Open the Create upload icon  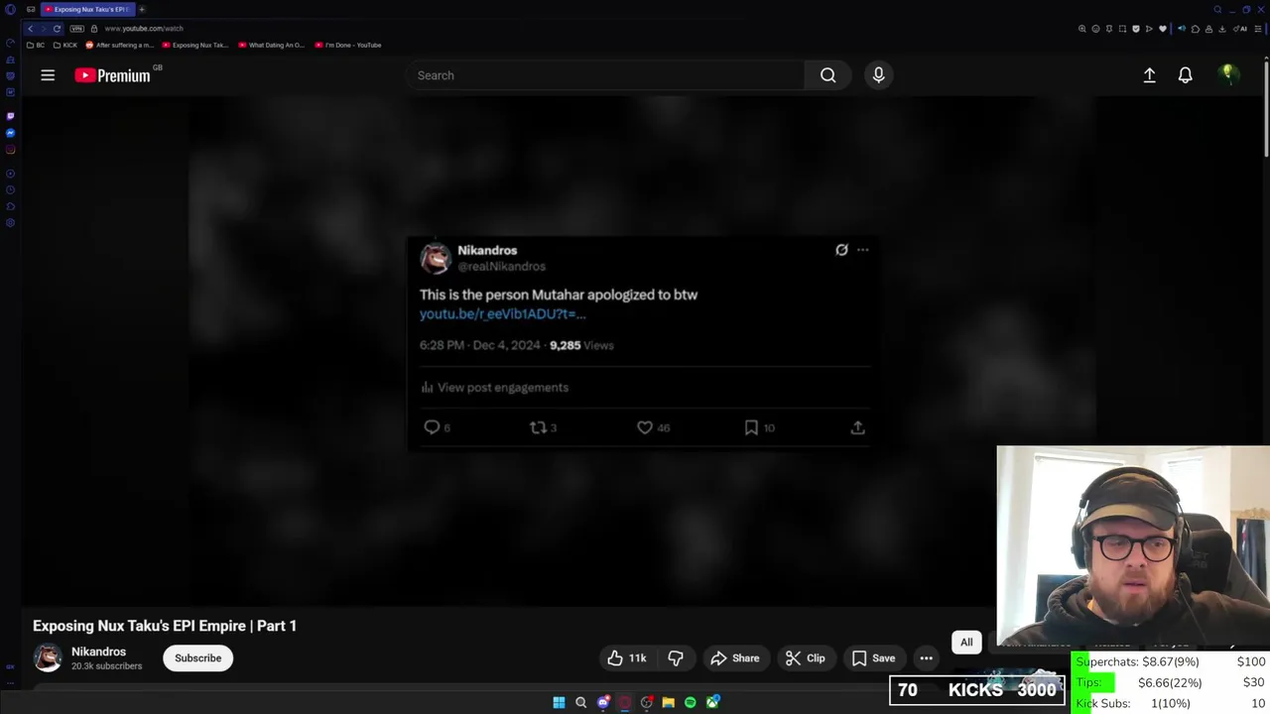point(1149,75)
